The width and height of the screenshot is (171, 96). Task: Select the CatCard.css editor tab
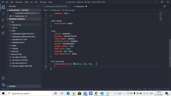pyautogui.click(x=80, y=6)
